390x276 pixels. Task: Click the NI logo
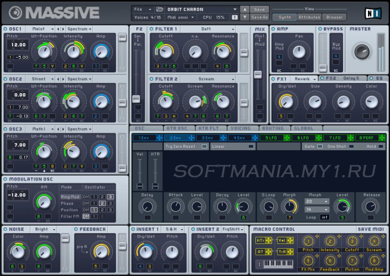[x=373, y=13]
